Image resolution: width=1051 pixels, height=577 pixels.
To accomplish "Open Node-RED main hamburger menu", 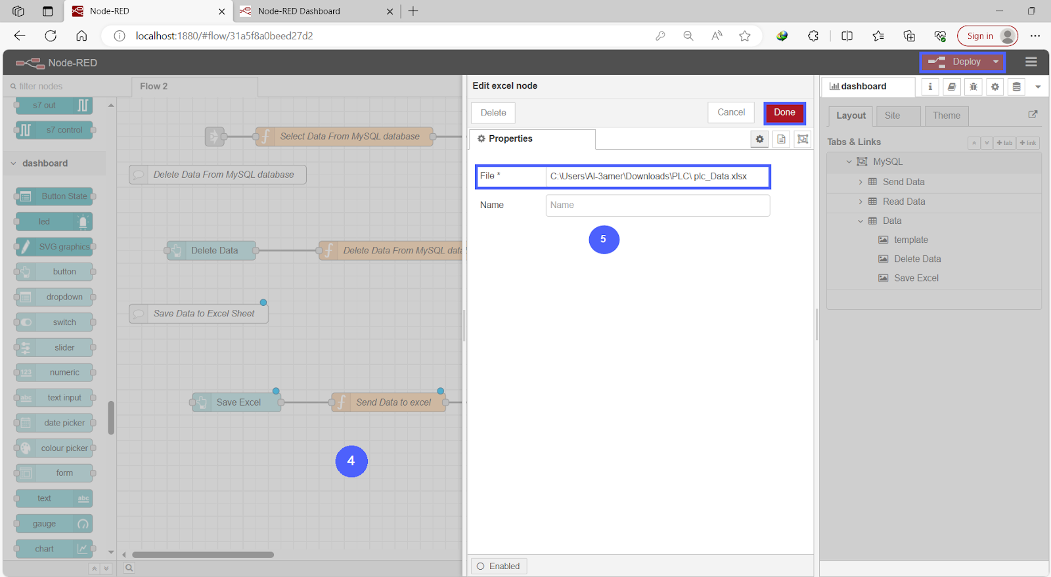I will click(1031, 62).
